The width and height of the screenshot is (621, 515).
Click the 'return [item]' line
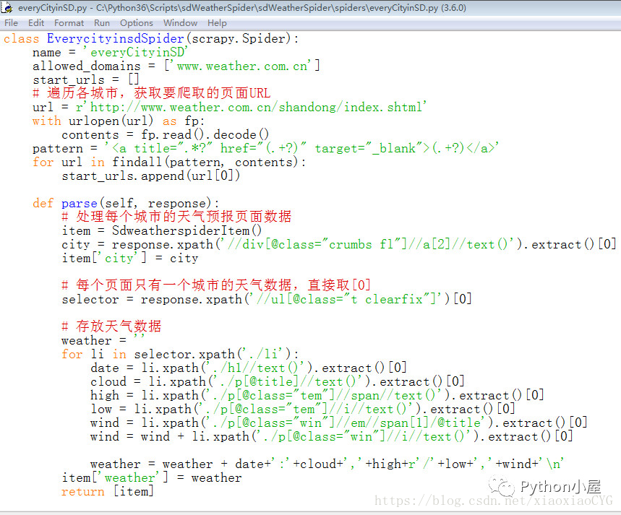[x=107, y=491]
